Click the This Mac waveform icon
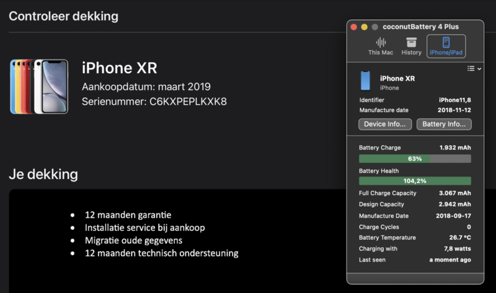This screenshot has height=293, width=496. click(381, 42)
